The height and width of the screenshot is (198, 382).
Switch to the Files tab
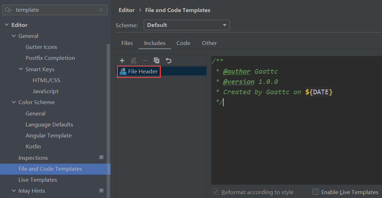(x=127, y=43)
